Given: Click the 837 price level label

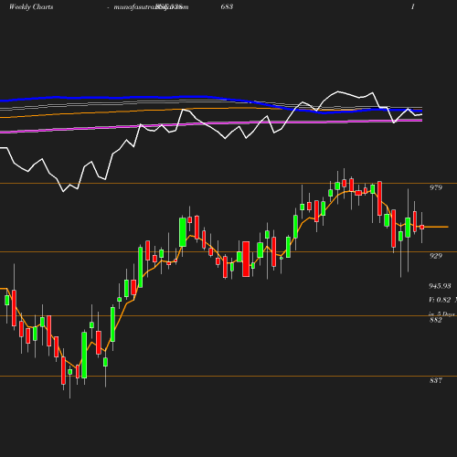Looking at the screenshot, I should 436,380.
